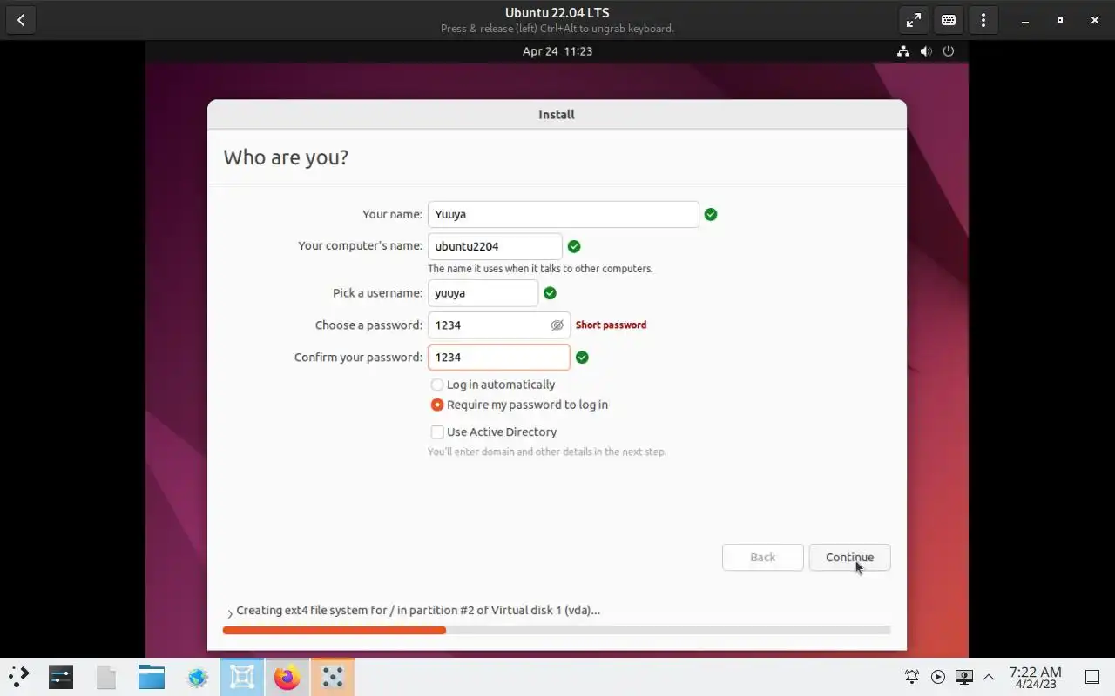
Task: Expand hidden system tray icons
Action: coord(989,677)
